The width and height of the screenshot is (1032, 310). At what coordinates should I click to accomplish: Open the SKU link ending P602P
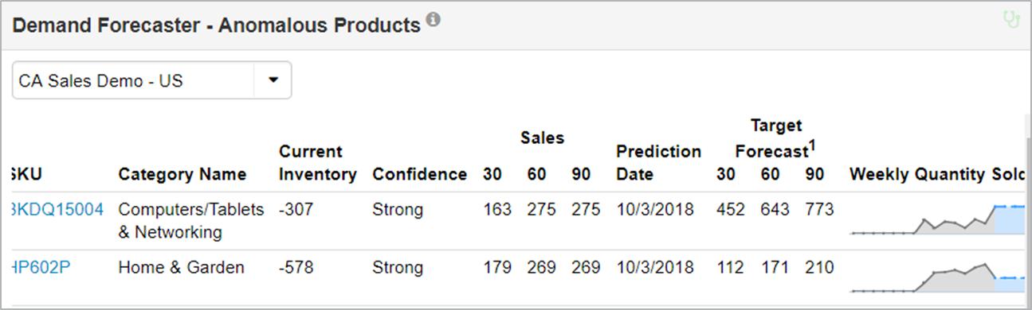[41, 267]
